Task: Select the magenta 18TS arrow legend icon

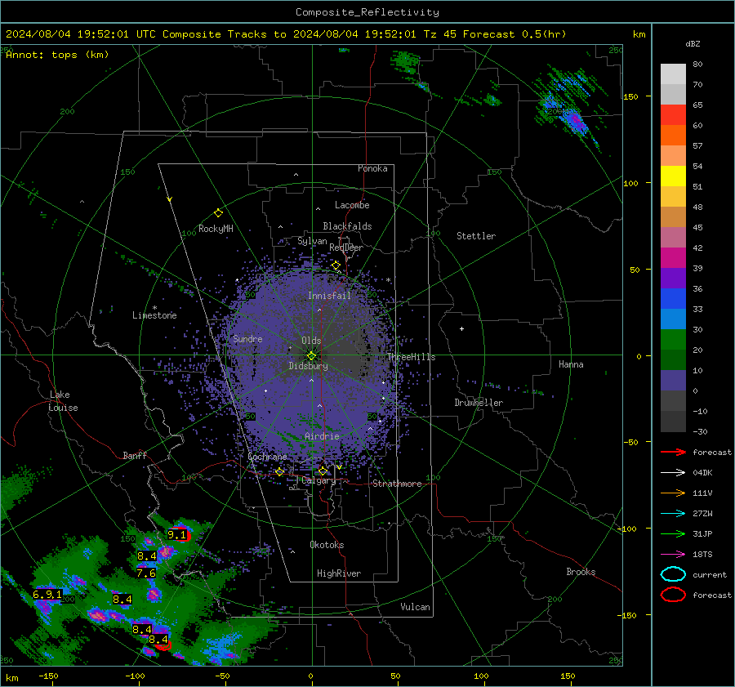Action: pos(673,555)
